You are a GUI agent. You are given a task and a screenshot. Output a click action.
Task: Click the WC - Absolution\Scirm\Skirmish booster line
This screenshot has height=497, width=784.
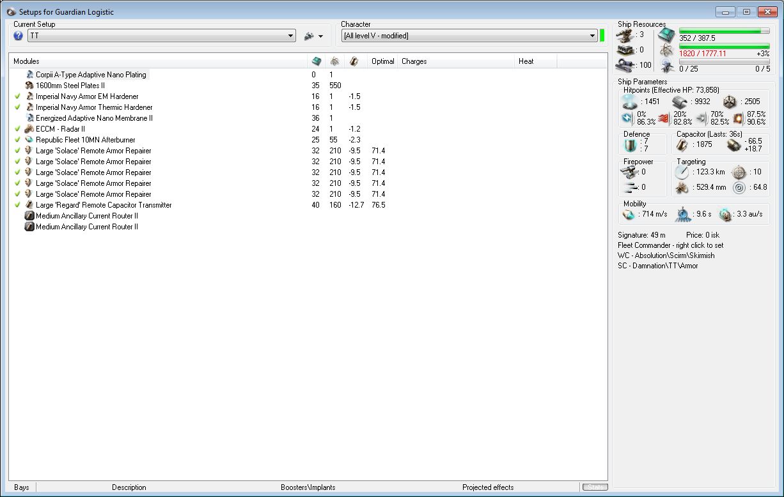click(x=666, y=256)
